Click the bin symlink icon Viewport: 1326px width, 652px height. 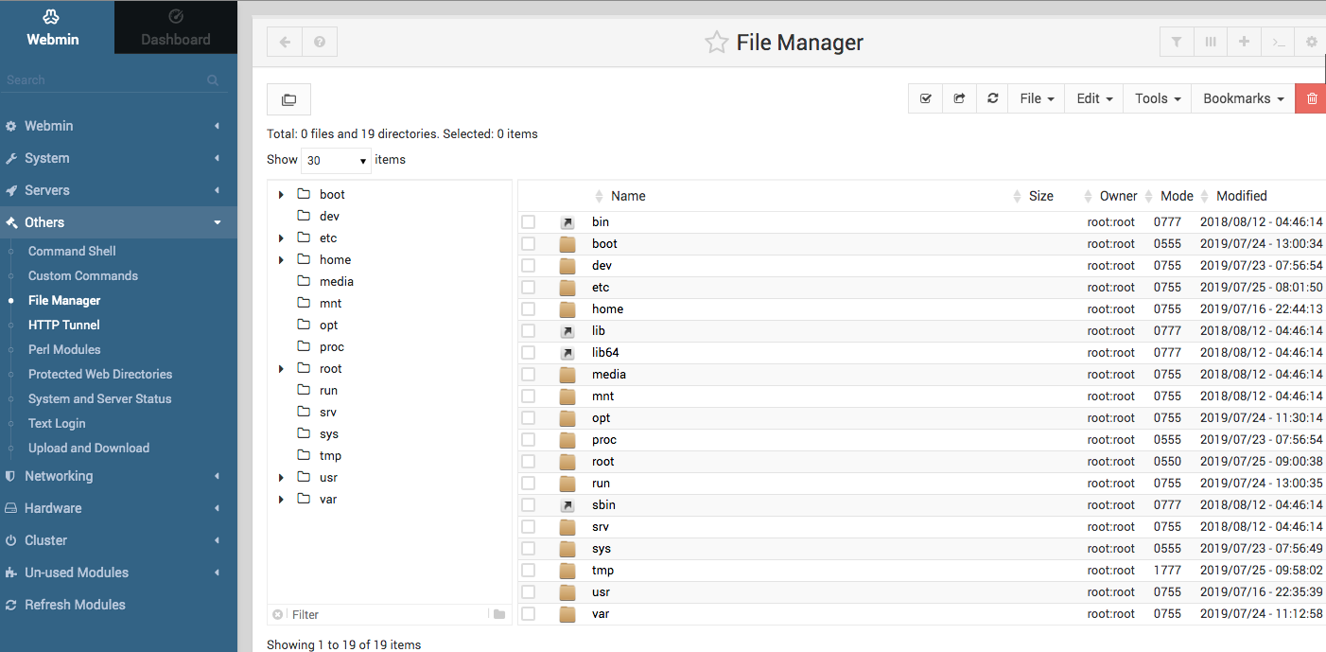[x=567, y=222]
